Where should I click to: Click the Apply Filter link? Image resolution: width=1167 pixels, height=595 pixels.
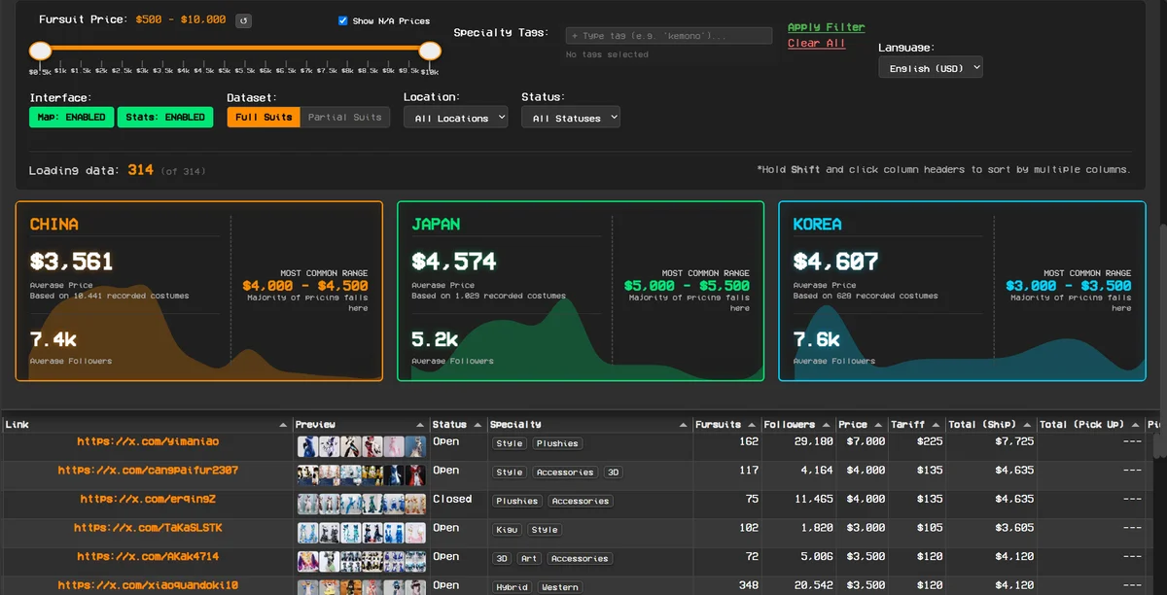[826, 27]
